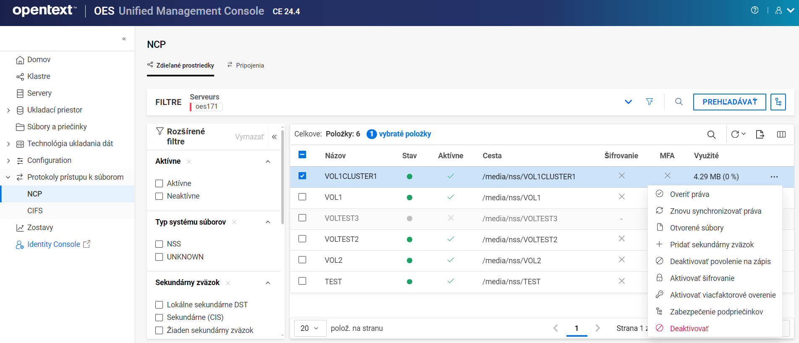Open the tree view icon beside PREHĽADÁVAŤ
Image resolution: width=799 pixels, height=343 pixels.
(778, 102)
